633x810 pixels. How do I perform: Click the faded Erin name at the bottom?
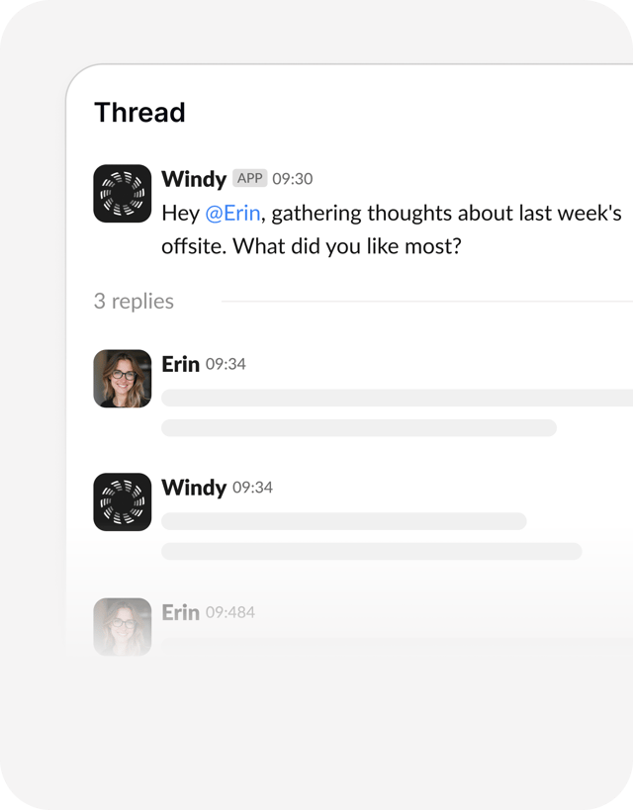pyautogui.click(x=181, y=612)
